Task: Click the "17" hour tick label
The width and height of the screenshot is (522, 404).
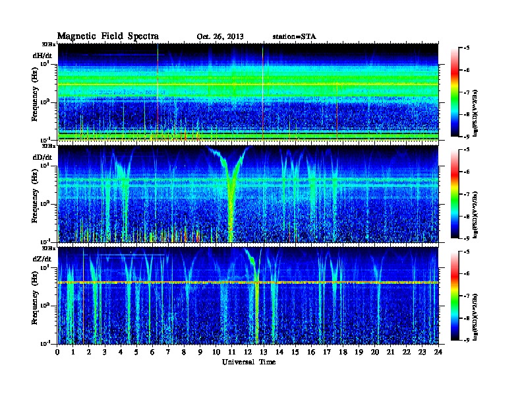Action: click(x=327, y=352)
